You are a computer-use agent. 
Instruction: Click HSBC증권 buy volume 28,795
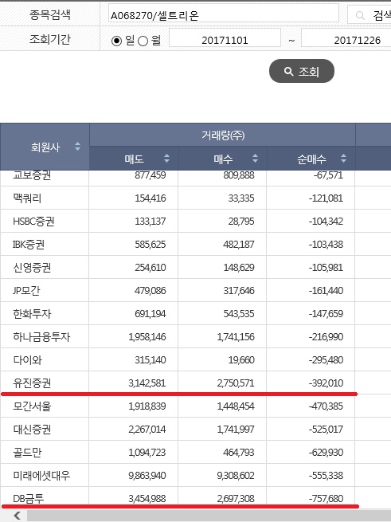[x=241, y=222]
